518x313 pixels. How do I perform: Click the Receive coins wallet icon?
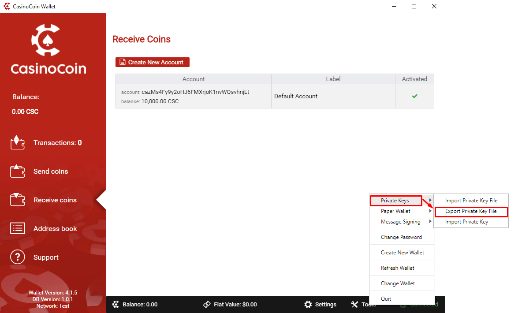tap(18, 200)
